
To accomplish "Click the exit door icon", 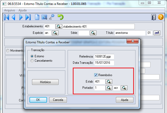I will tap(154, 17).
